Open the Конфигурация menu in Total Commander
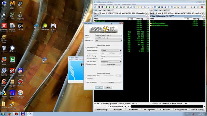 pyautogui.click(x=126, y=4)
